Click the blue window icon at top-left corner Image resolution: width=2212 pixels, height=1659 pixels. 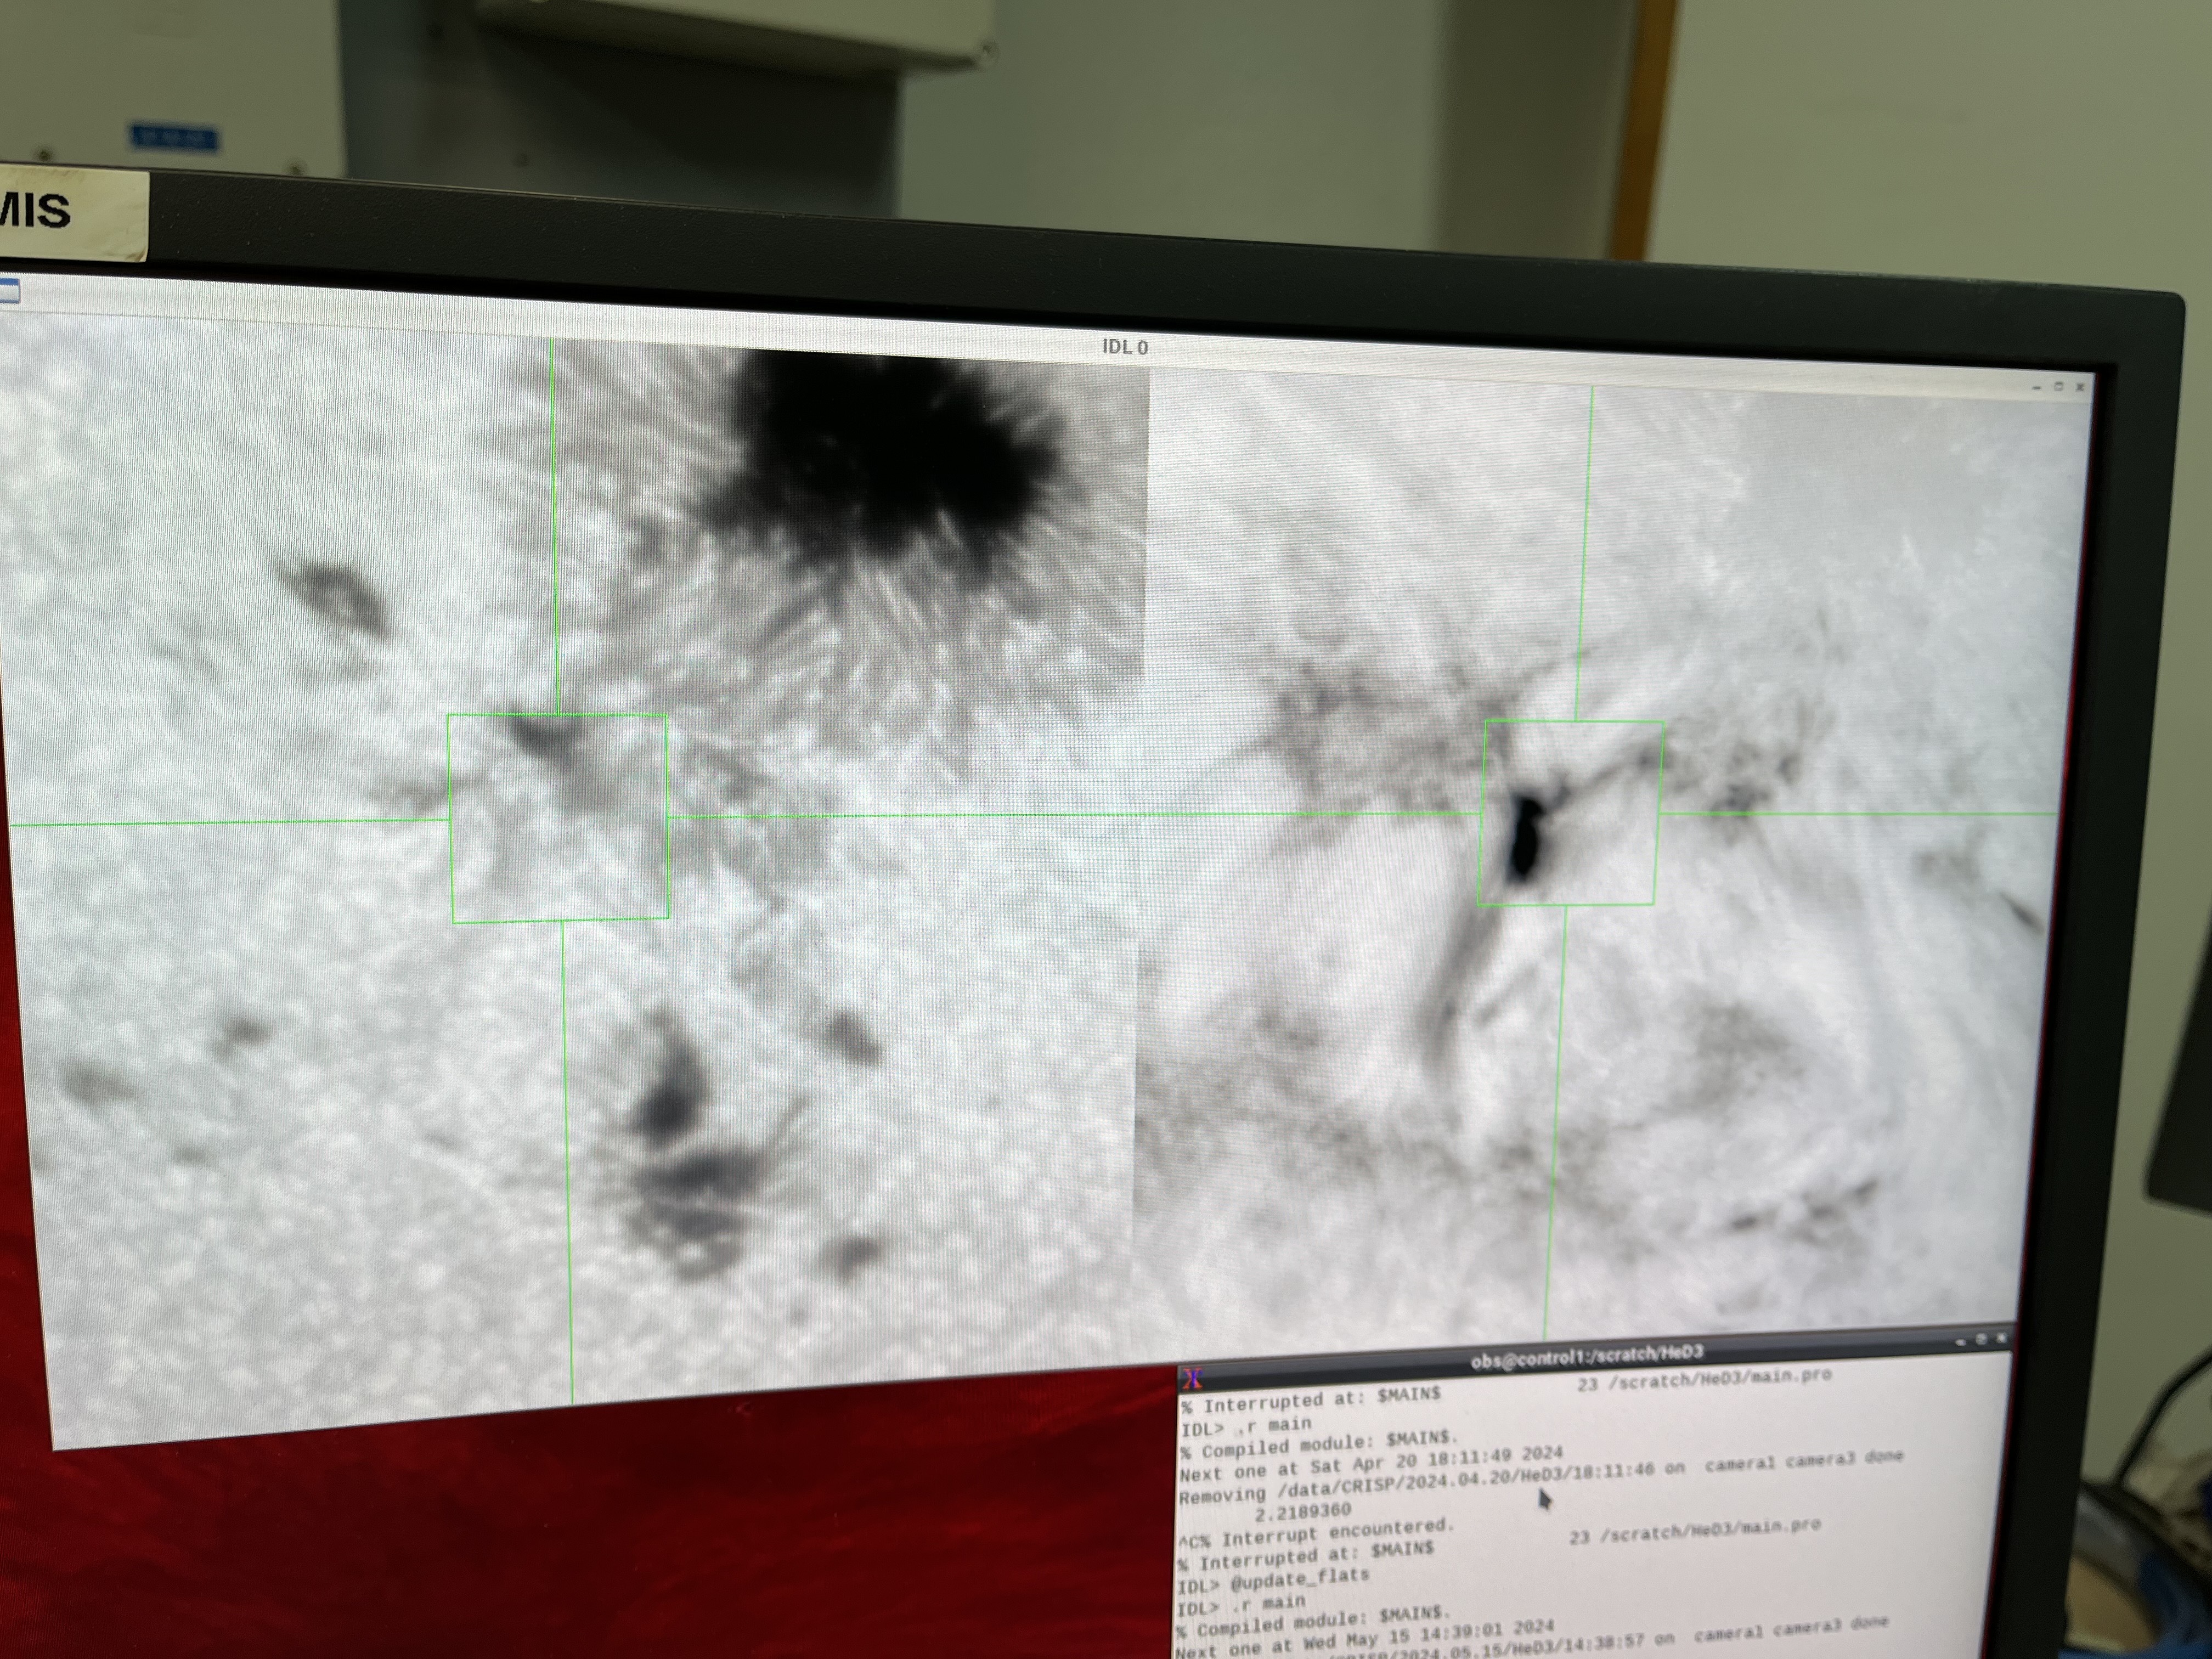[x=8, y=291]
